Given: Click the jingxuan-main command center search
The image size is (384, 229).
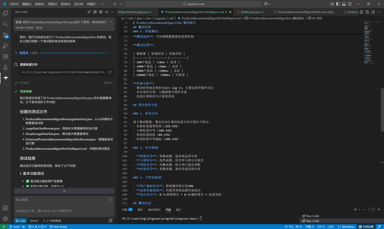Looking at the screenshot, I should point(193,4).
